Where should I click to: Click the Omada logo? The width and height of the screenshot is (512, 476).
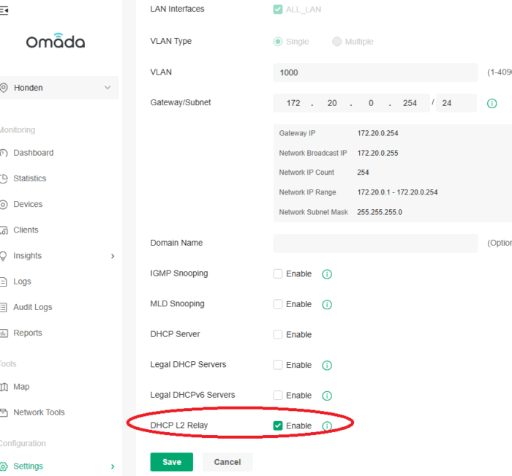click(56, 42)
